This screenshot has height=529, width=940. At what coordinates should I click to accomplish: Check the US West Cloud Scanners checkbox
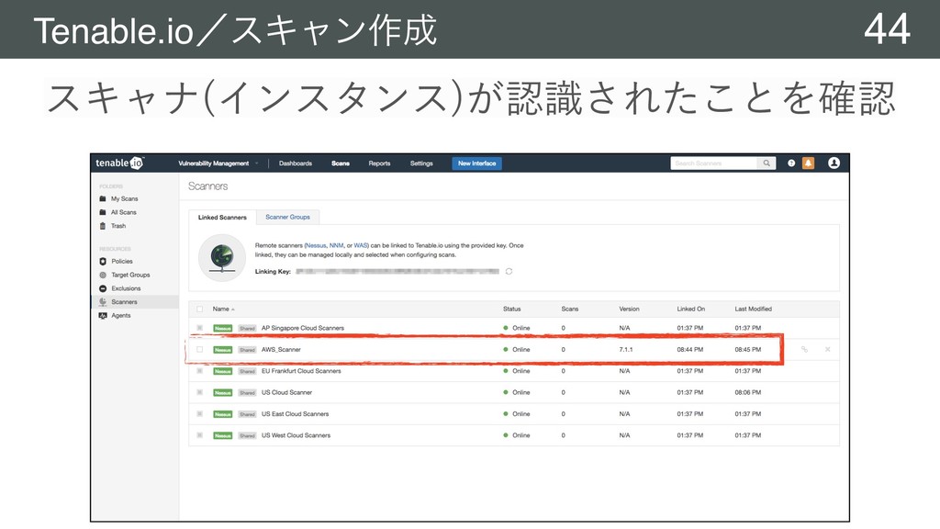pyautogui.click(x=199, y=435)
